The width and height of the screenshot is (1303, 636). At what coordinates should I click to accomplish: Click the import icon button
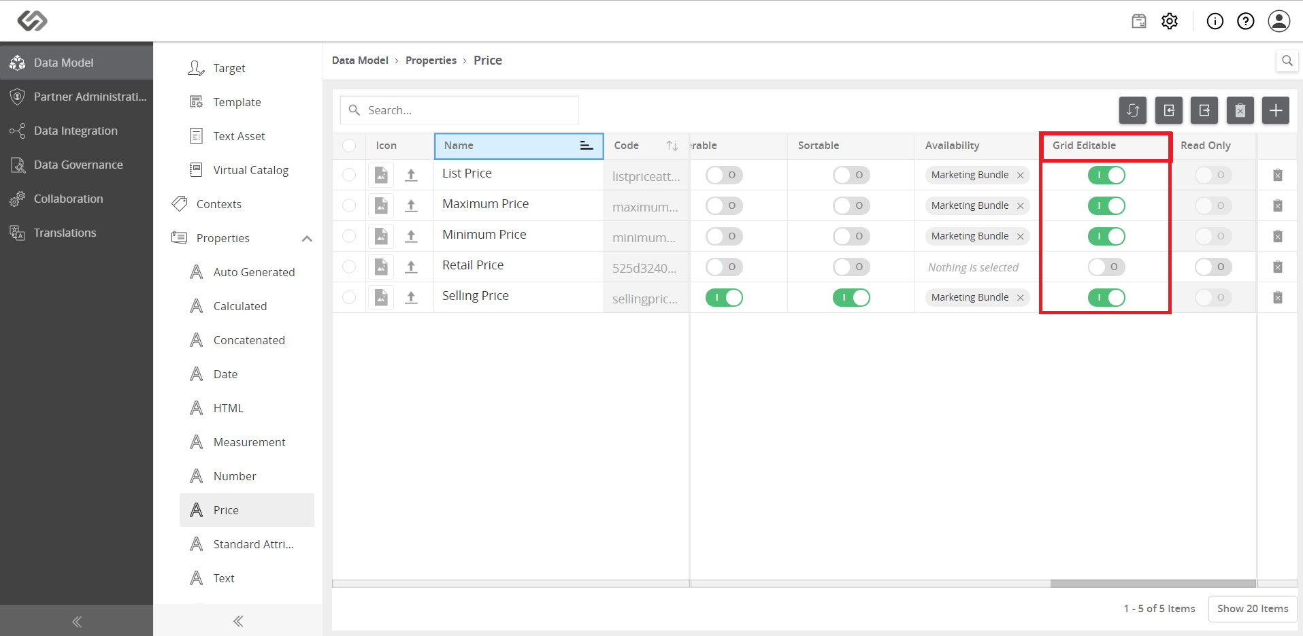click(x=1169, y=110)
